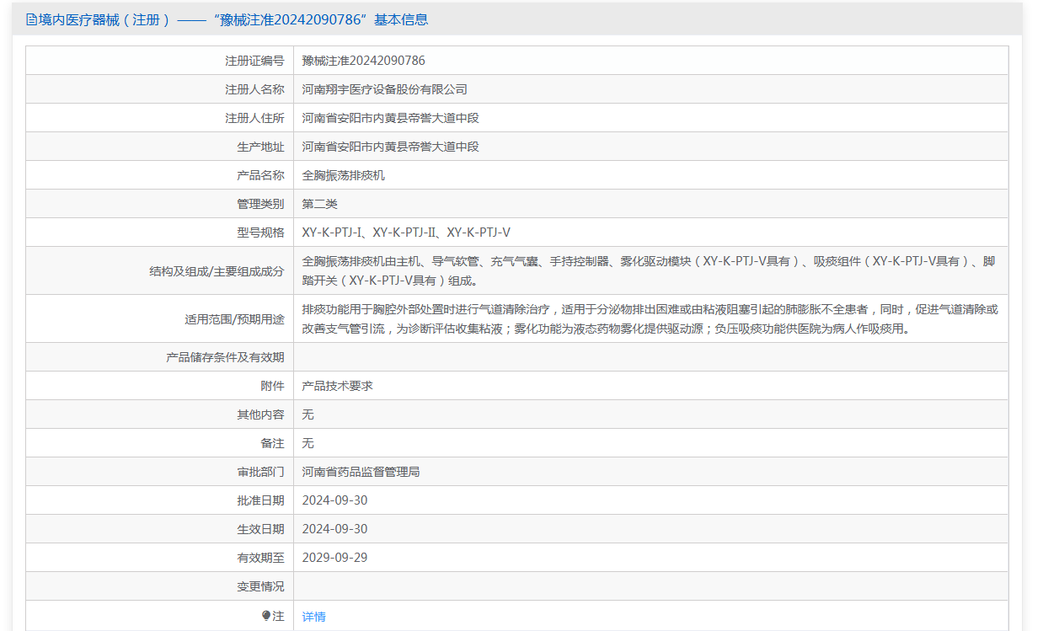Screen dimensions: 1059x631
Task: Click the 生产地址 label
Action: [260, 147]
